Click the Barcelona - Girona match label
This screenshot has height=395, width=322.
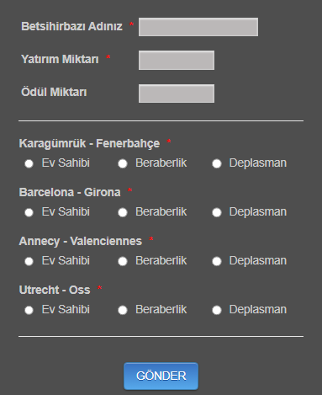tap(70, 192)
